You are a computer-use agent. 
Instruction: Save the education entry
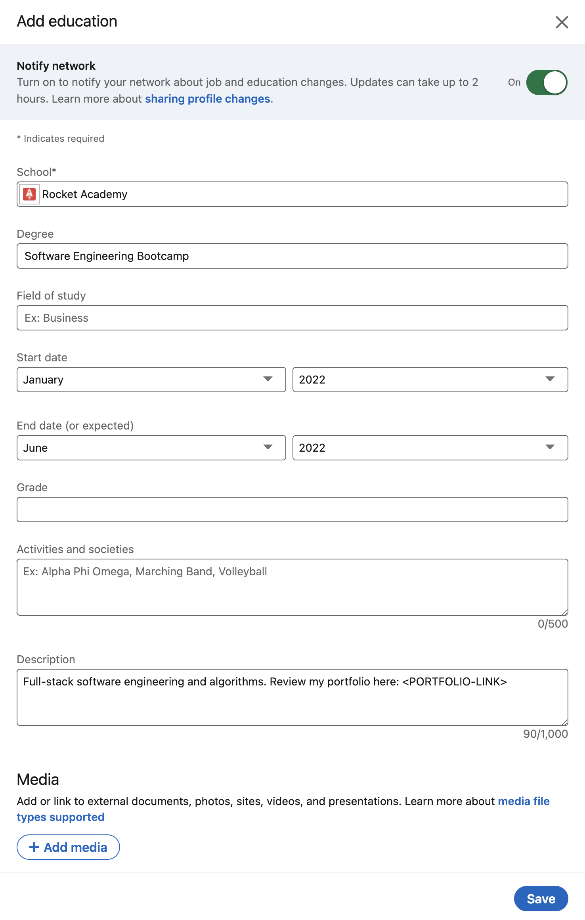[541, 899]
